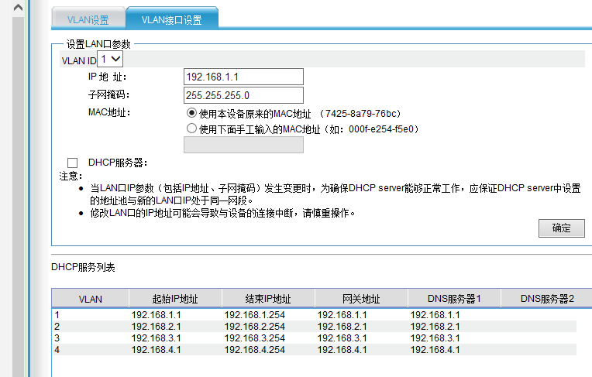Select 使用本设备原来的MAC地址 radio button
This screenshot has width=592, height=377.
[192, 113]
